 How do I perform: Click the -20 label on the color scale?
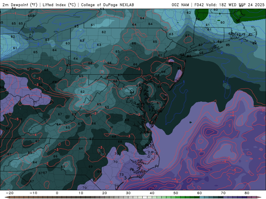(x=10, y=193)
